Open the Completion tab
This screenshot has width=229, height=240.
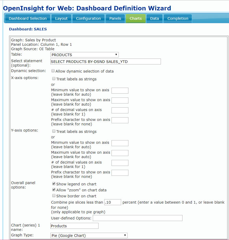coord(178,18)
